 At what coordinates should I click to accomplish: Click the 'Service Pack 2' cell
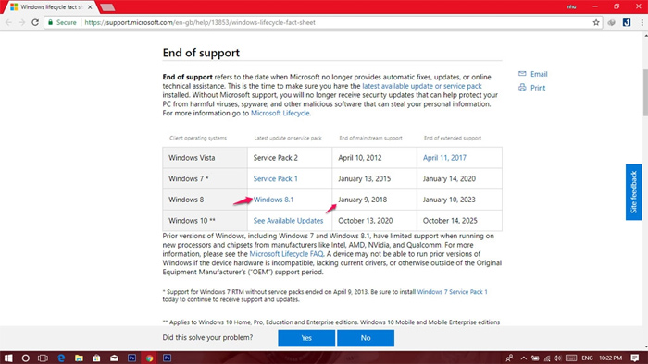290,157
